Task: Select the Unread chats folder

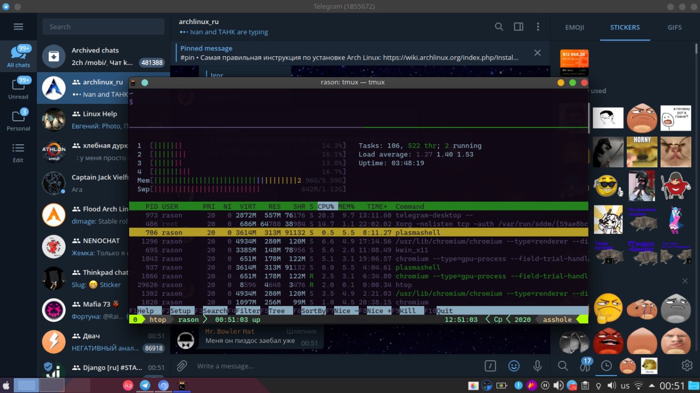Action: pos(19,89)
